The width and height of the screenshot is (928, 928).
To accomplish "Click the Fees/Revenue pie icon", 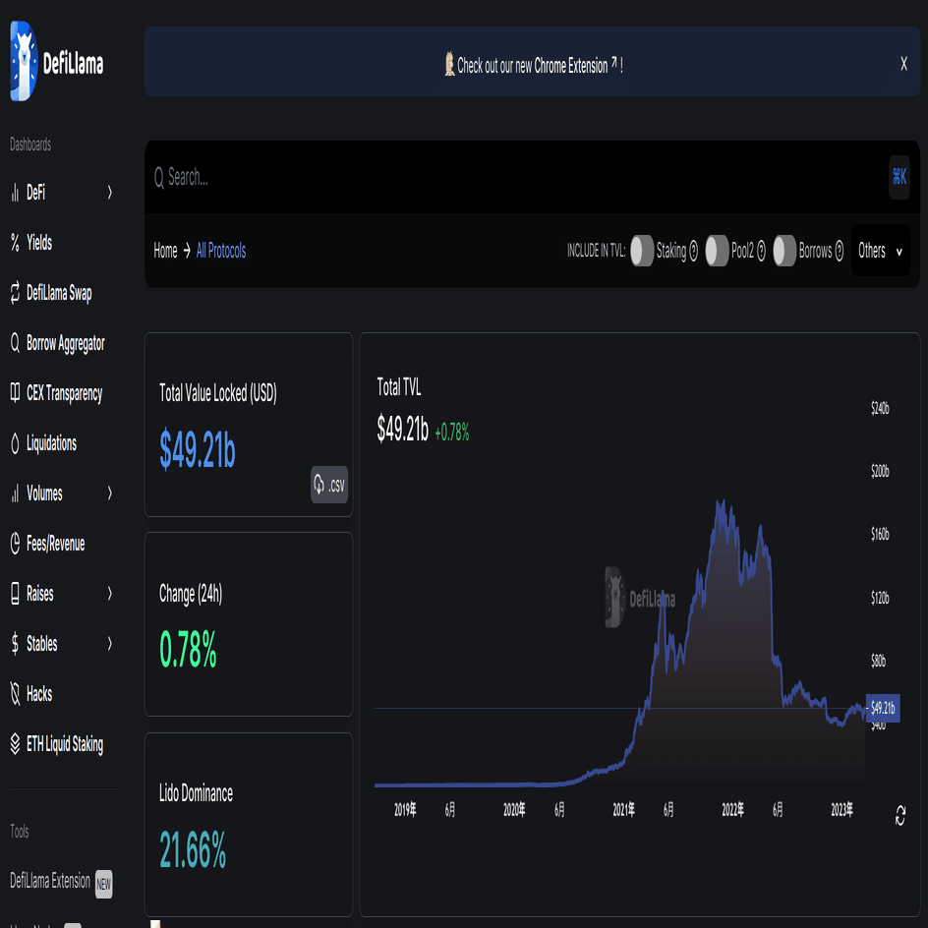I will pyautogui.click(x=15, y=544).
